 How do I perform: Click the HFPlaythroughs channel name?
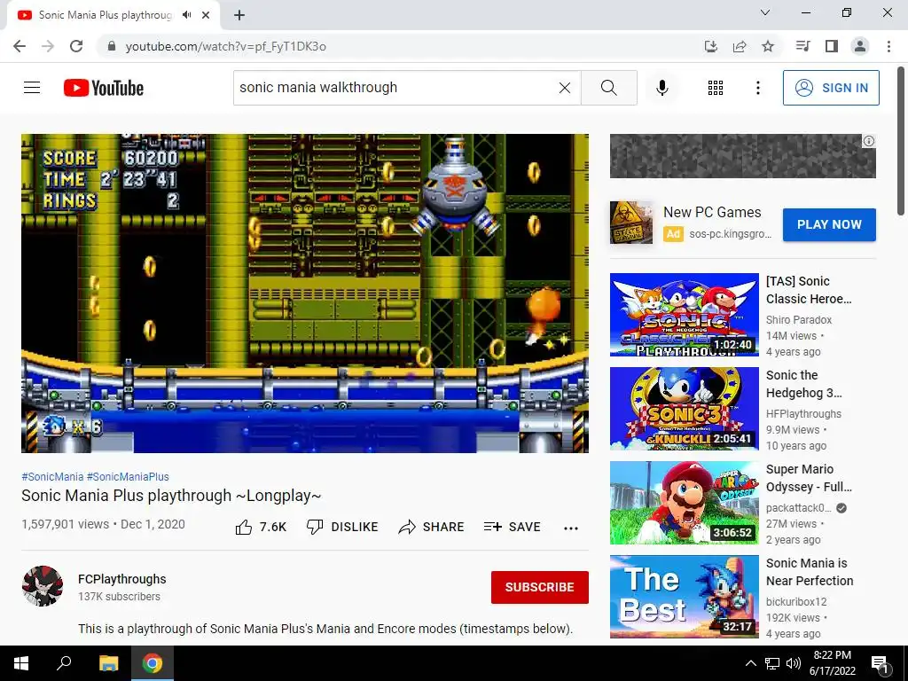(x=803, y=414)
